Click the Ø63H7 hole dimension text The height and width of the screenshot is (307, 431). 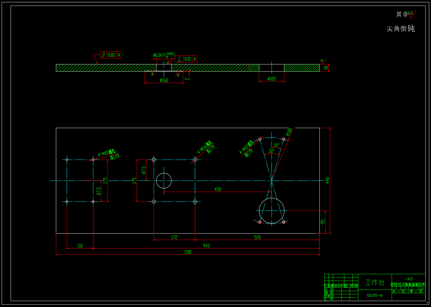pos(163,55)
